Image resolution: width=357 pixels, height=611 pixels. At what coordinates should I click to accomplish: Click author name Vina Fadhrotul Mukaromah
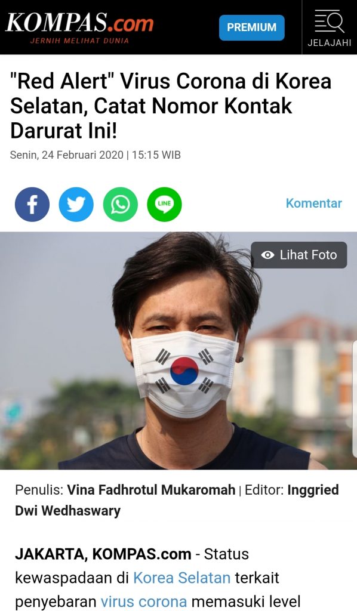151,490
